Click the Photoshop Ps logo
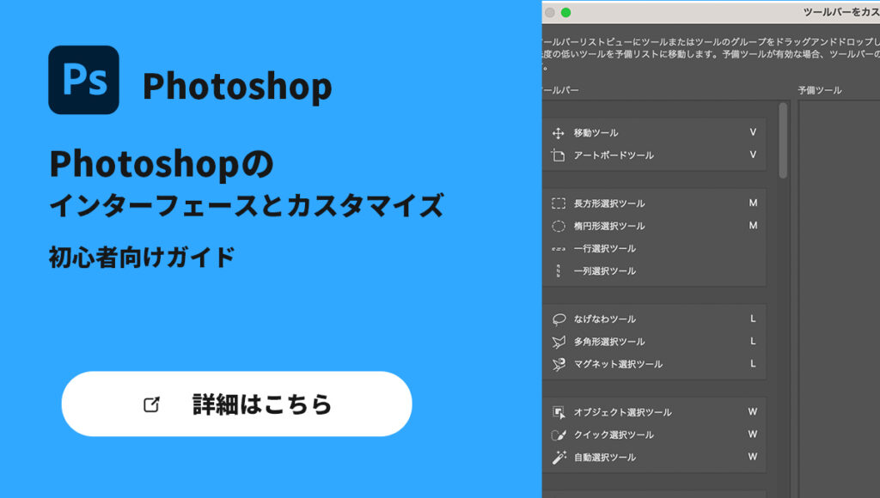 (83, 80)
